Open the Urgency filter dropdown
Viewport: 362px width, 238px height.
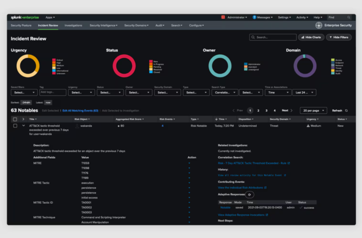(x=82, y=93)
